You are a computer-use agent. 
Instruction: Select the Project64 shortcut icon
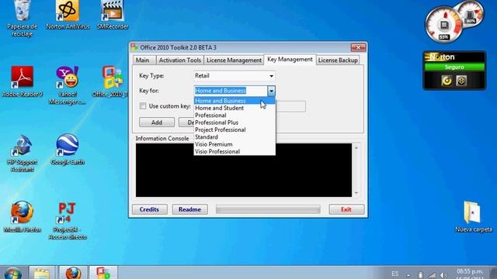[68, 221]
